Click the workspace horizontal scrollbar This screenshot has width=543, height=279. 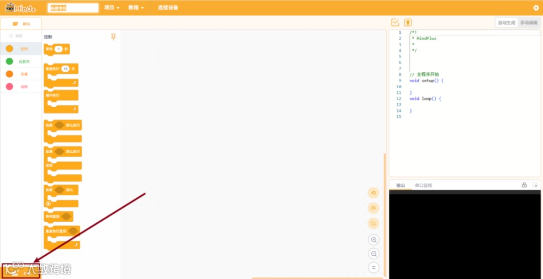click(x=318, y=277)
